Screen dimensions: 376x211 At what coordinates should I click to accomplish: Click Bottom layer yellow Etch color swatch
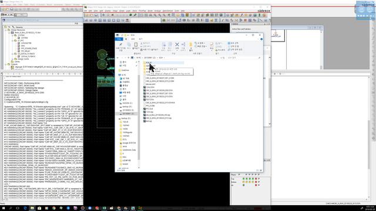tap(244, 182)
